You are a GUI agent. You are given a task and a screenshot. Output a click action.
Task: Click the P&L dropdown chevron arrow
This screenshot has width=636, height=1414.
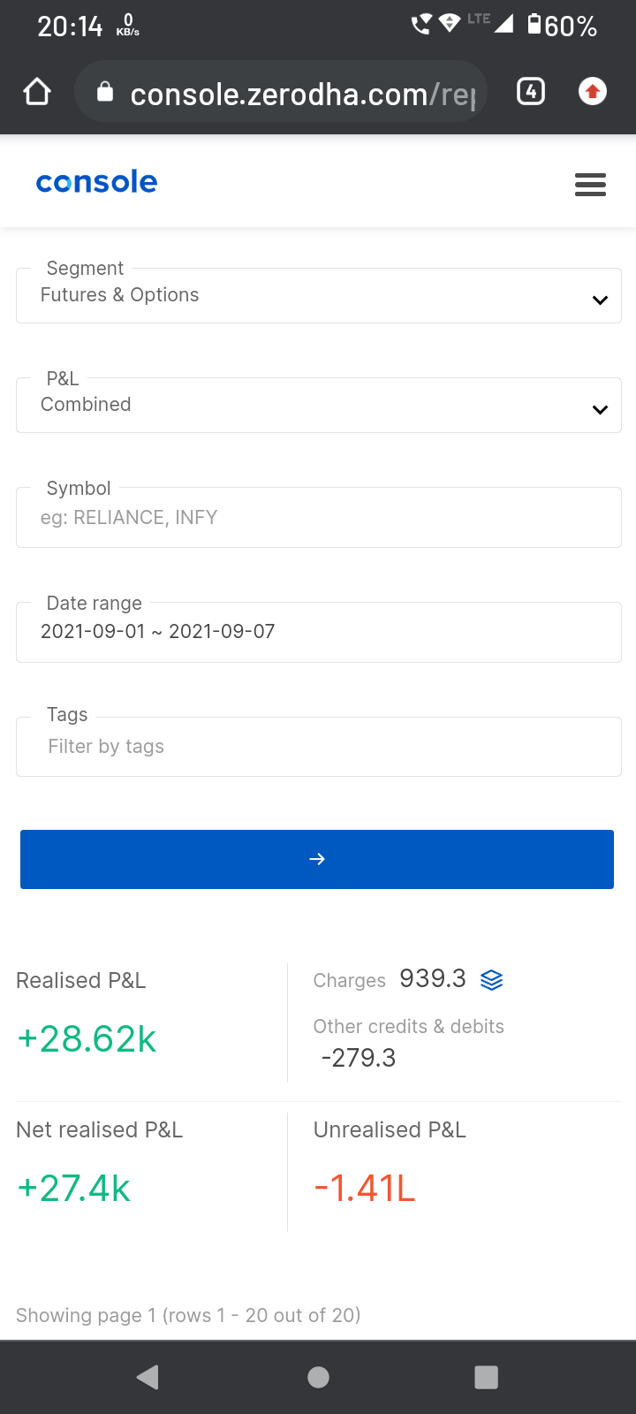click(x=601, y=409)
